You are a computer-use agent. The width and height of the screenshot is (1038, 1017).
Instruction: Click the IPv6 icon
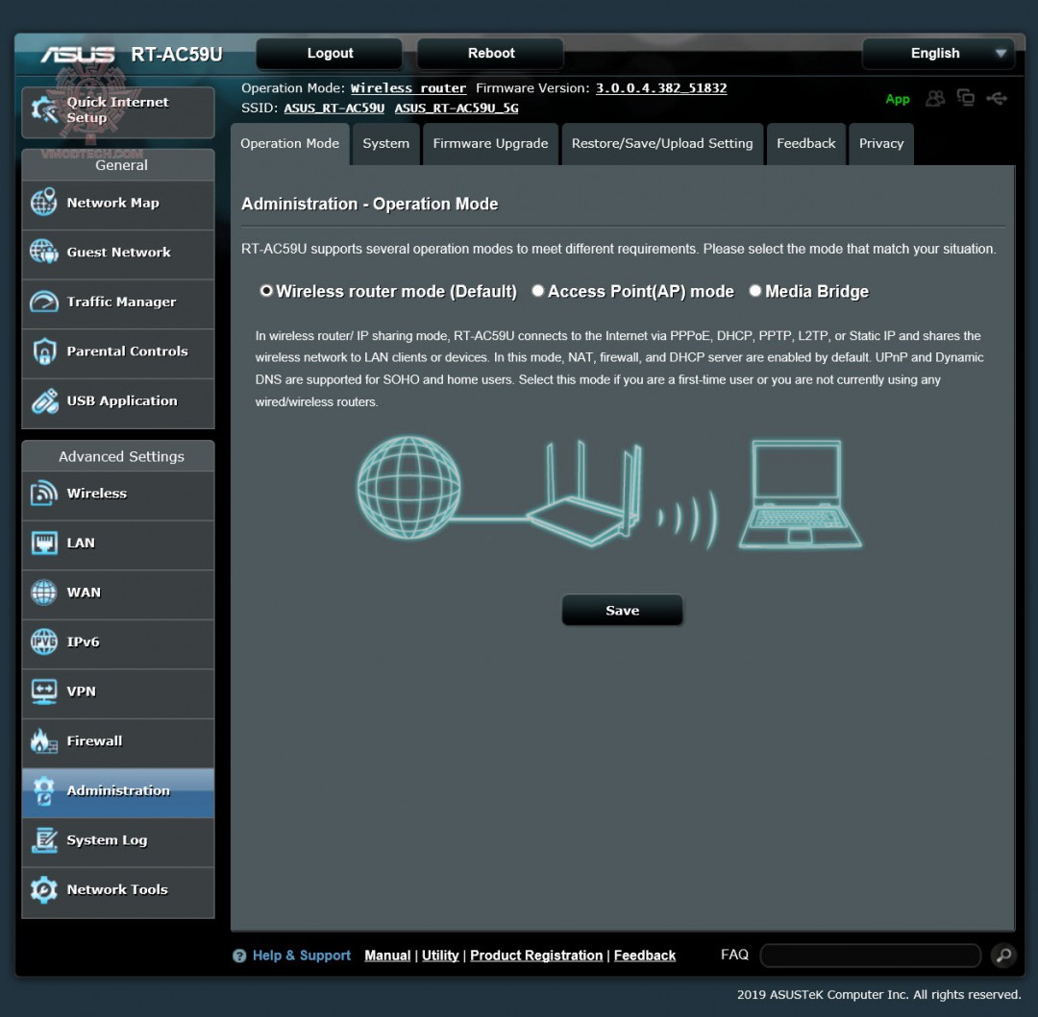click(43, 642)
